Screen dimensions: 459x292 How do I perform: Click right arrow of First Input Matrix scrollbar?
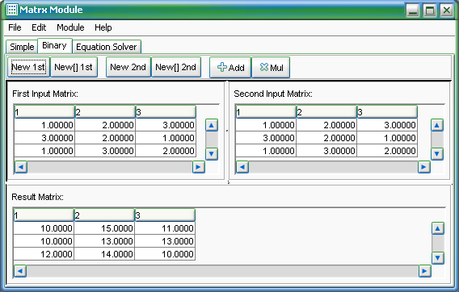point(199,167)
